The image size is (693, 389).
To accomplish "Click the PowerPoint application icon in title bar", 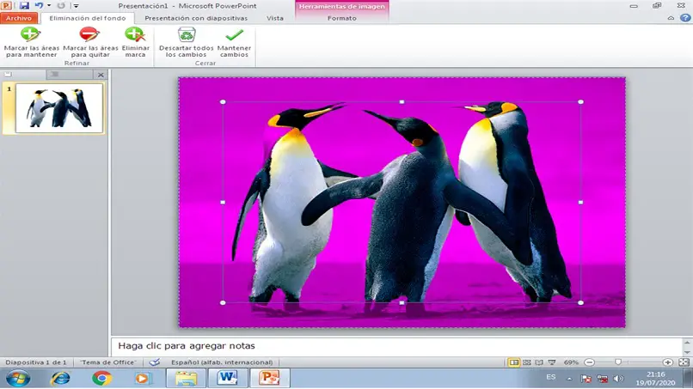I will coord(6,6).
